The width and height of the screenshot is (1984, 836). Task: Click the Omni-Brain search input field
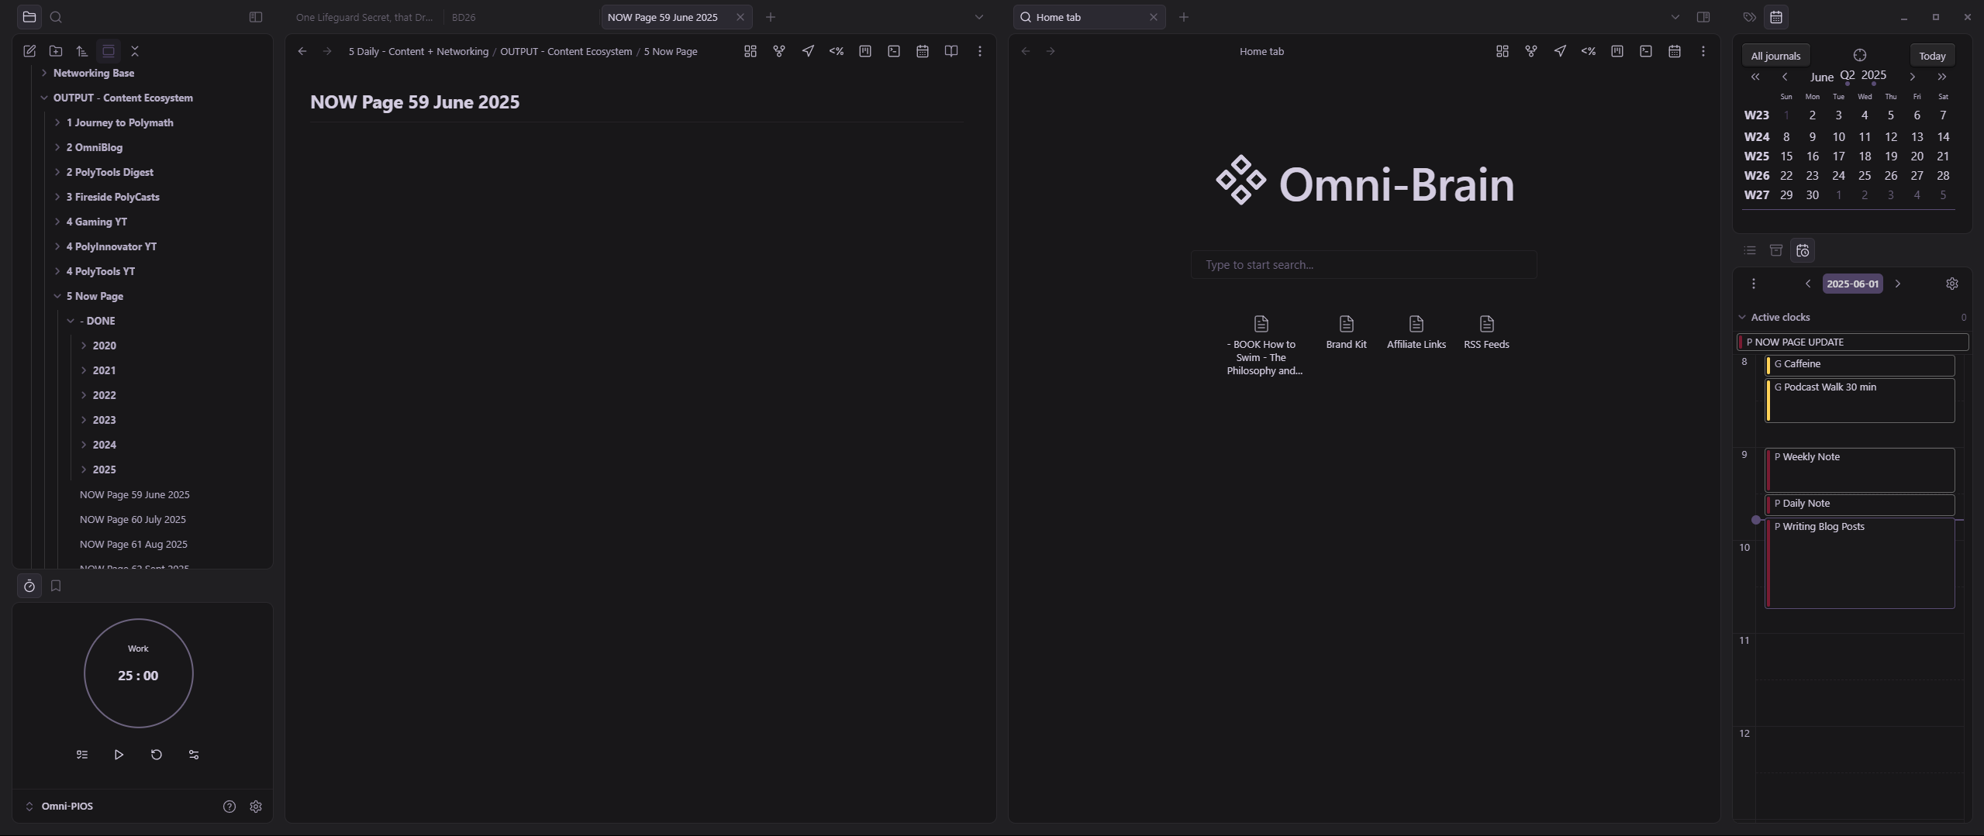coord(1363,265)
